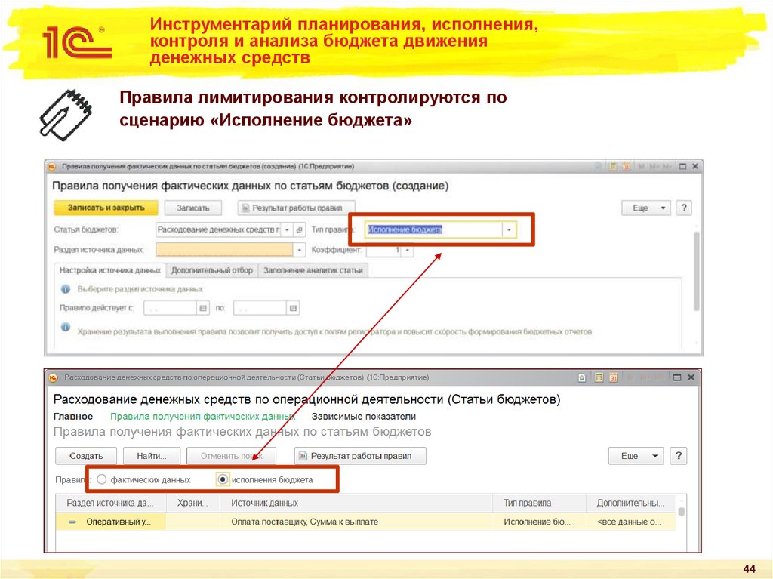Image resolution: width=773 pixels, height=579 pixels.
Task: Click the "Создать" button
Action: click(85, 455)
